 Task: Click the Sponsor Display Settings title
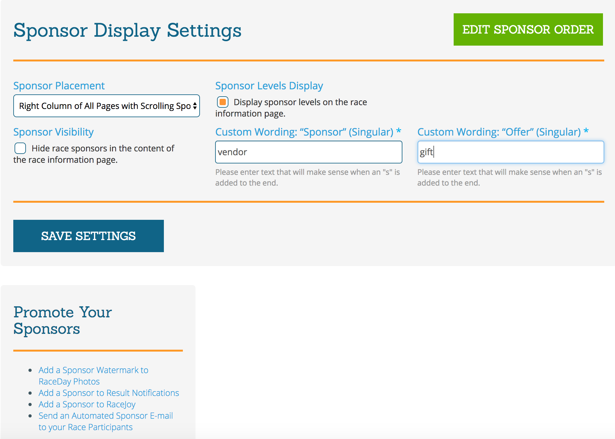point(127,30)
